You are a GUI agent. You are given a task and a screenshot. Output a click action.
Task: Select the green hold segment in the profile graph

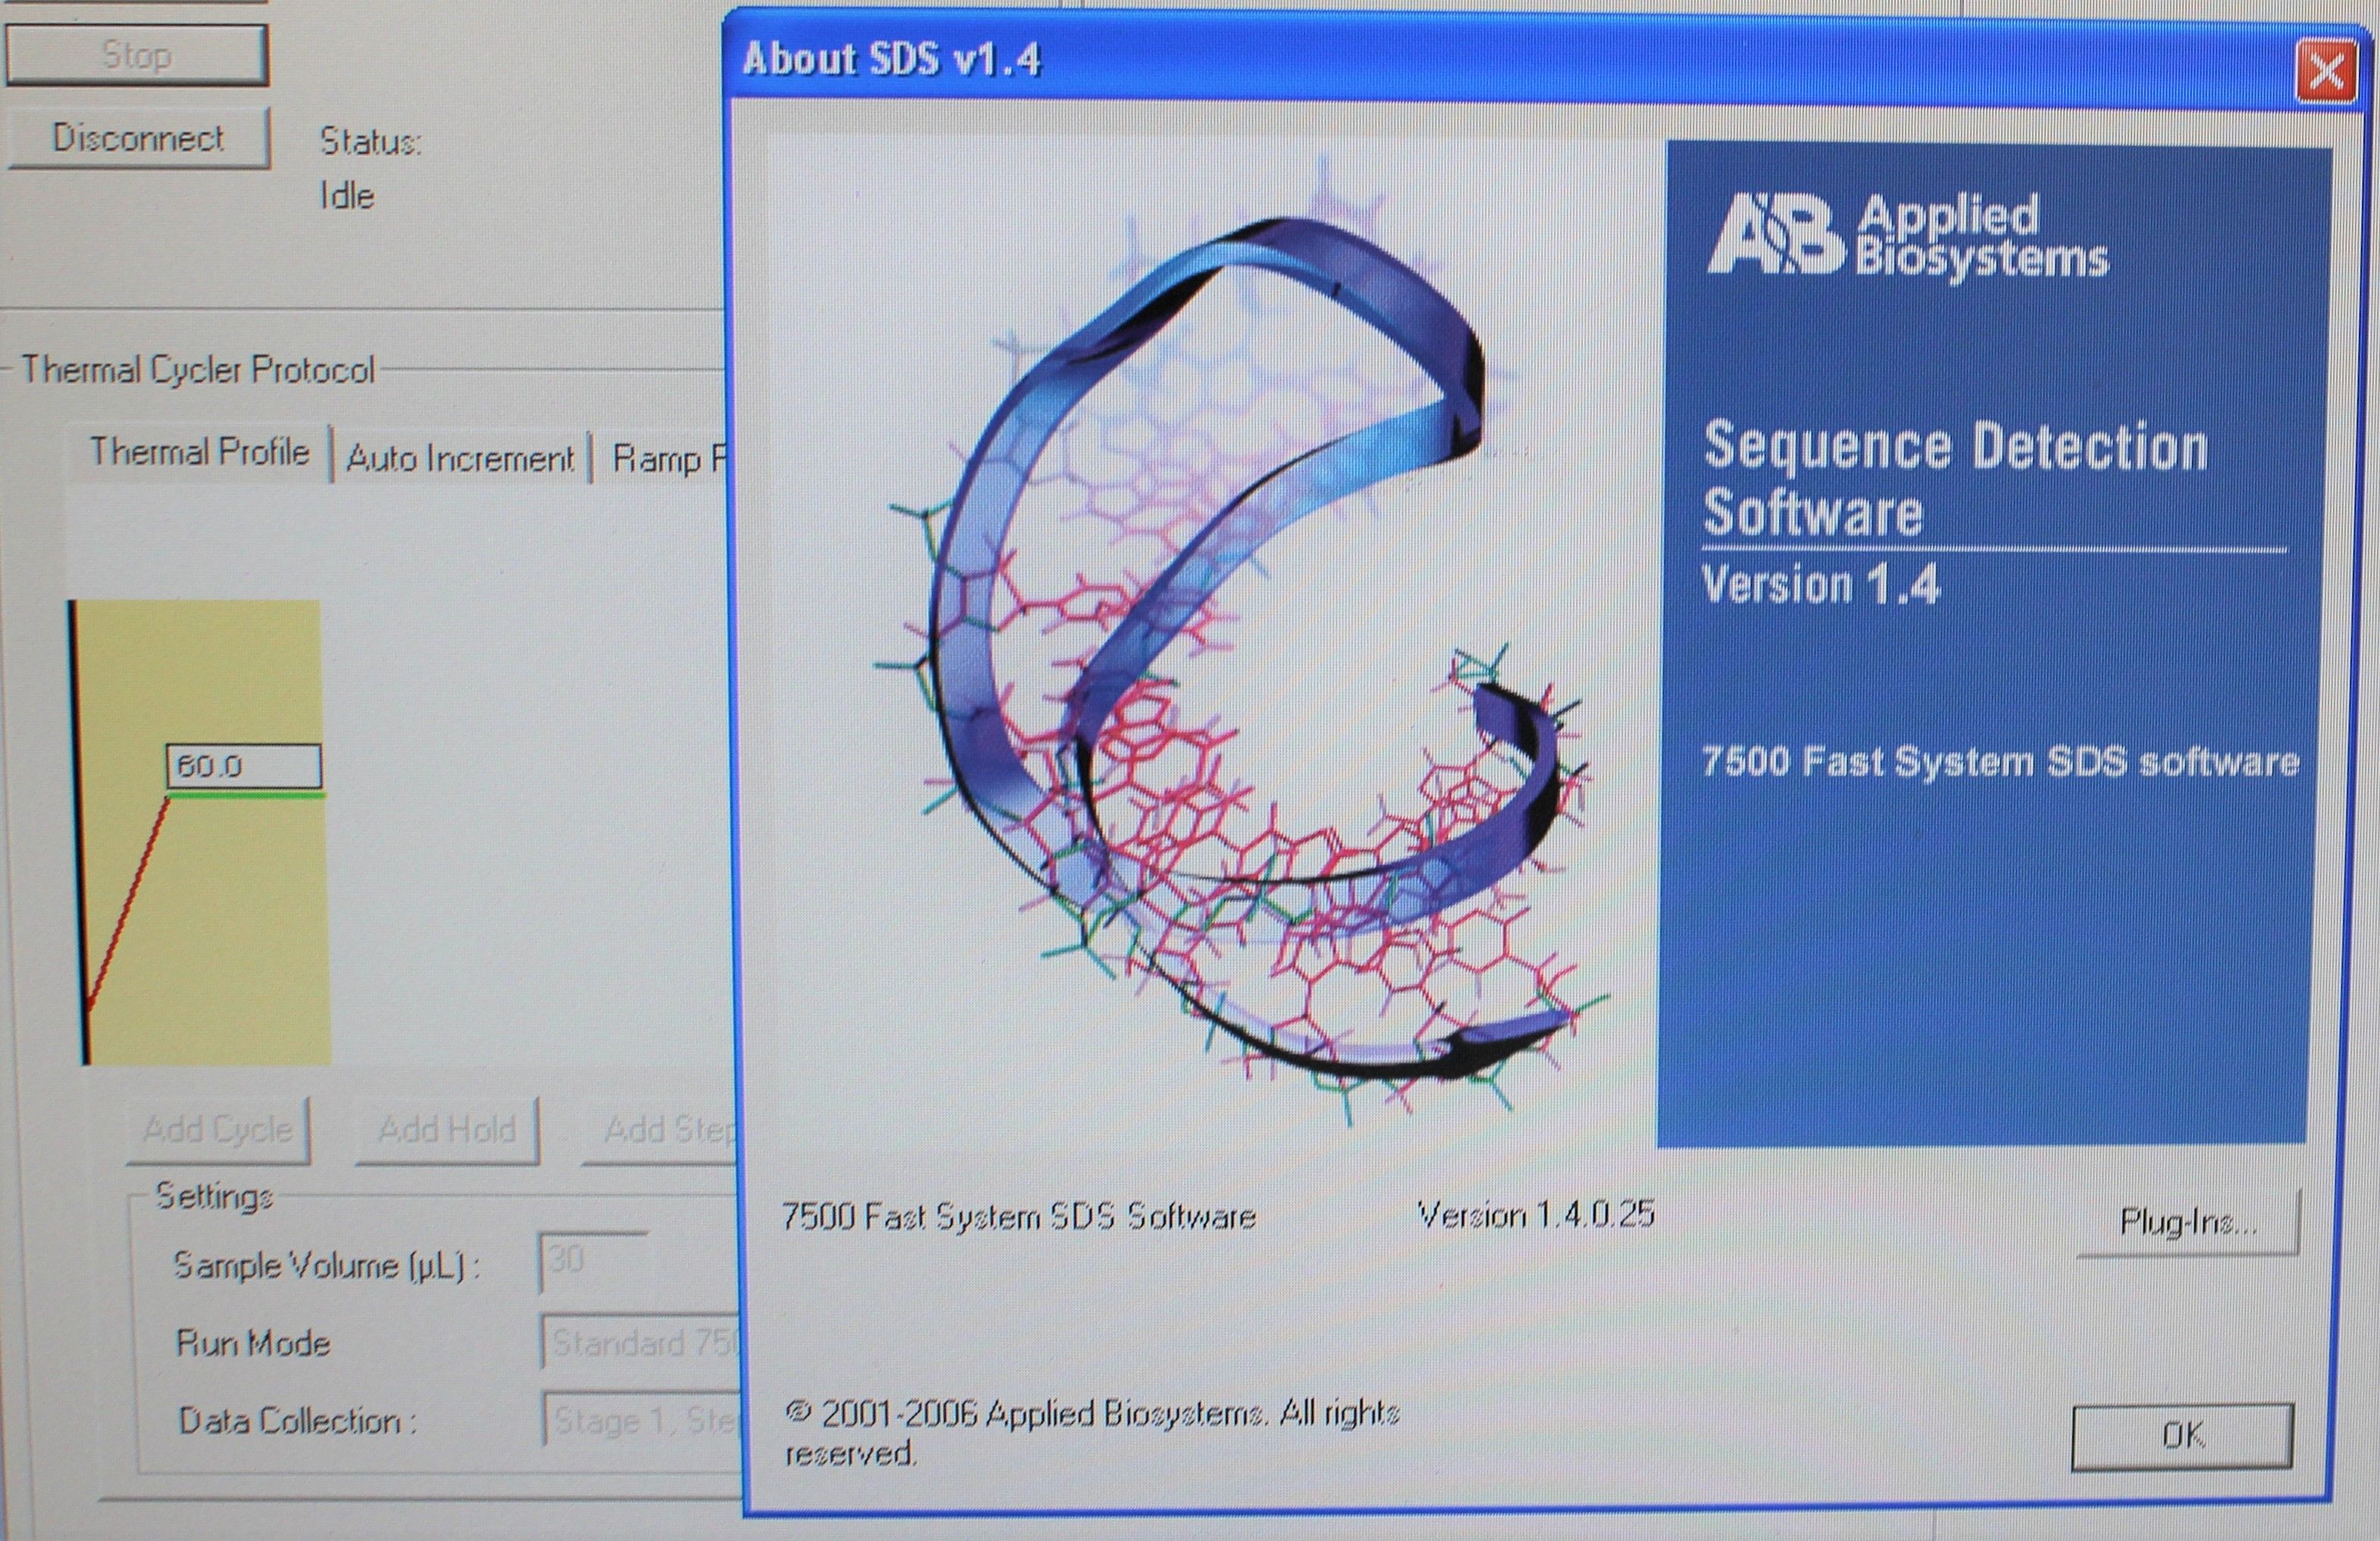tap(250, 797)
